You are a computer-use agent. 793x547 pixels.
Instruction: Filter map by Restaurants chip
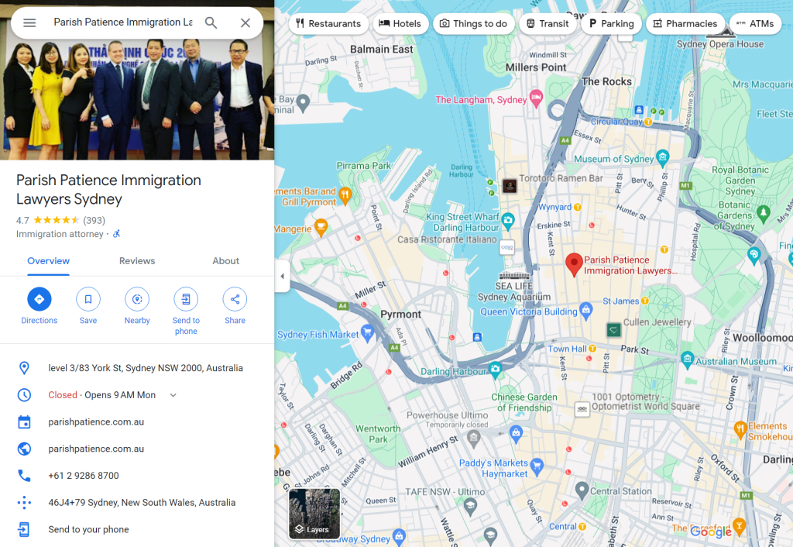pyautogui.click(x=328, y=24)
